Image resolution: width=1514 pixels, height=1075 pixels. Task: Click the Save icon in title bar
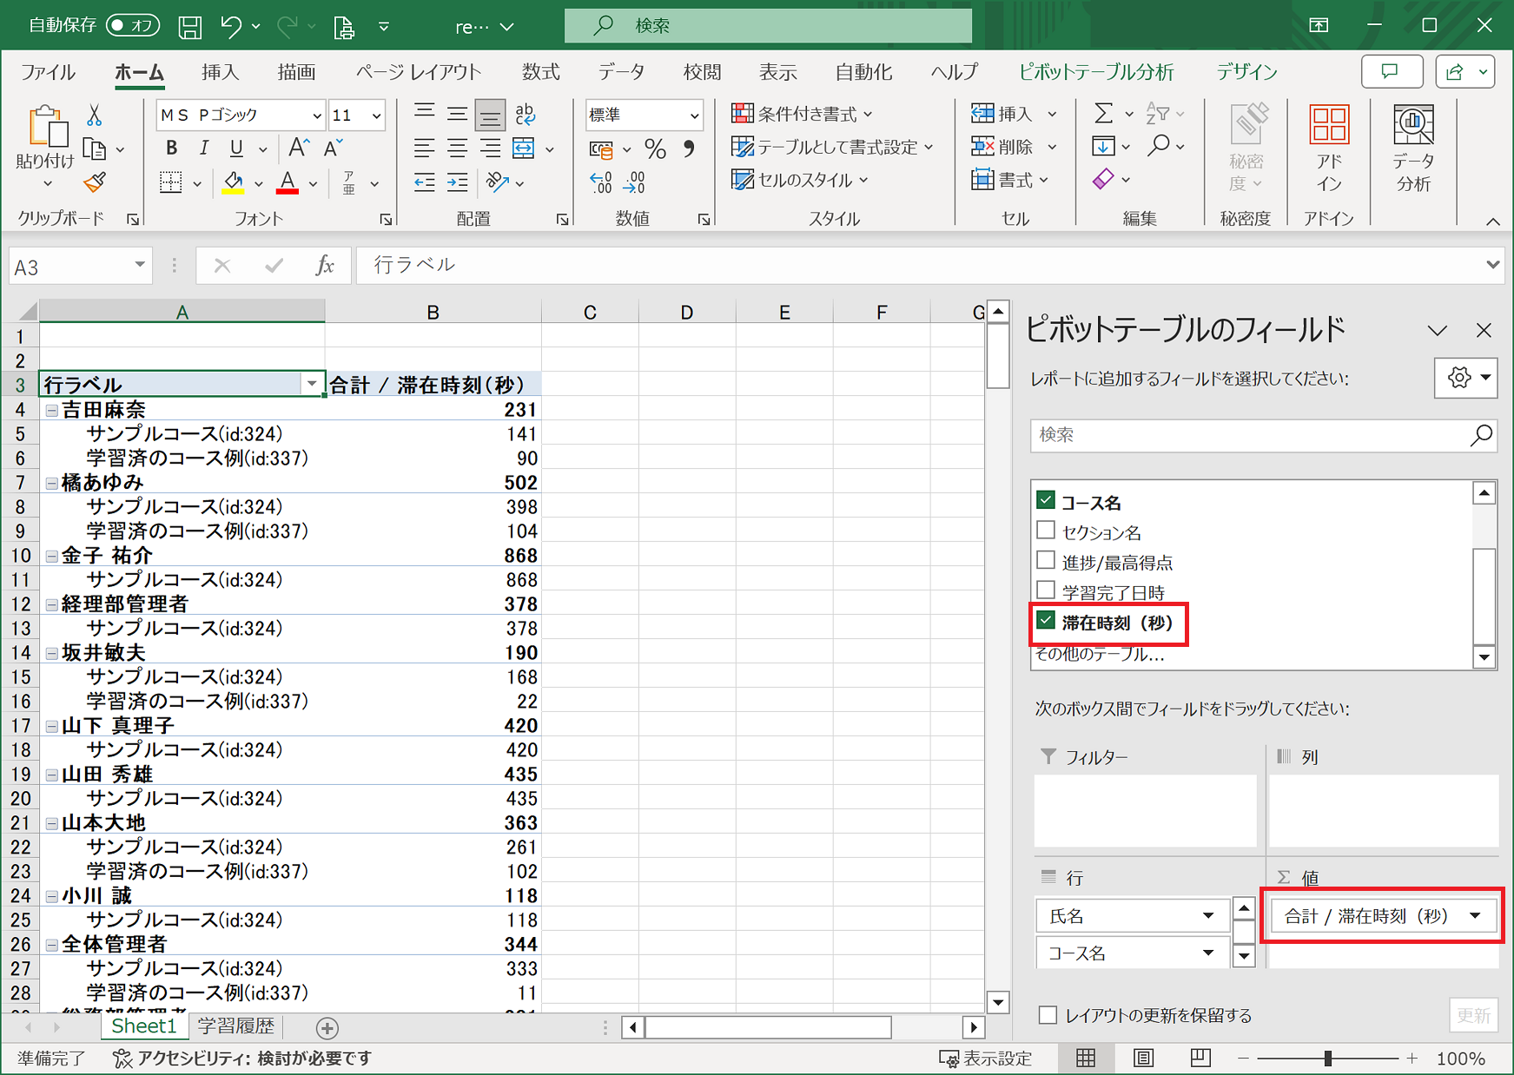tap(189, 26)
